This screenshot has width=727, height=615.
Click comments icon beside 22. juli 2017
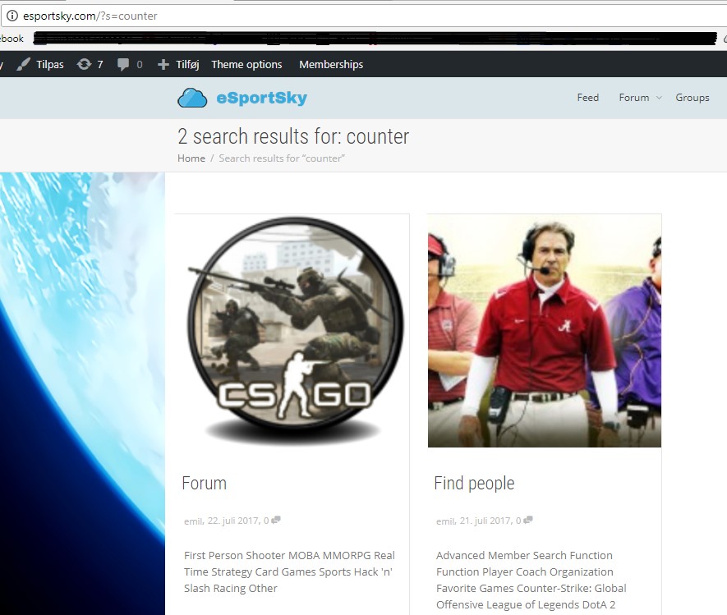(x=276, y=520)
